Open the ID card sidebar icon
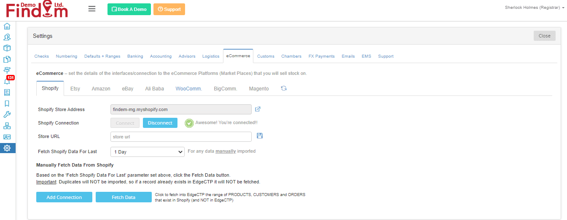This screenshot has width=567, height=220. [x=7, y=137]
